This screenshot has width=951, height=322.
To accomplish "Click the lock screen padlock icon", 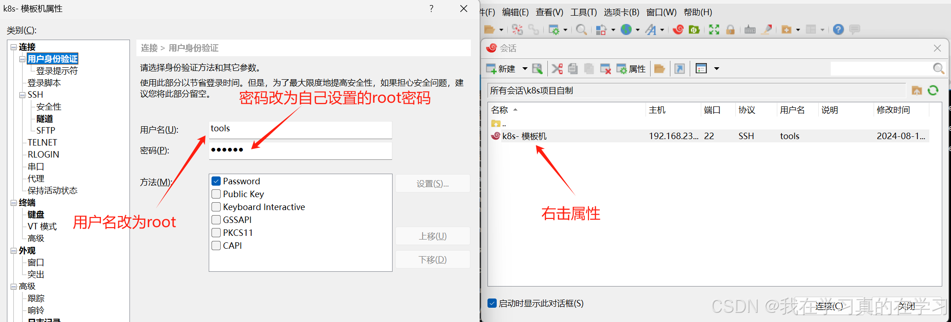I will coord(730,29).
